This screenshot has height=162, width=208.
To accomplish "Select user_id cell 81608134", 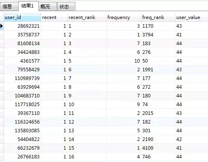I will pyautogui.click(x=22, y=44).
